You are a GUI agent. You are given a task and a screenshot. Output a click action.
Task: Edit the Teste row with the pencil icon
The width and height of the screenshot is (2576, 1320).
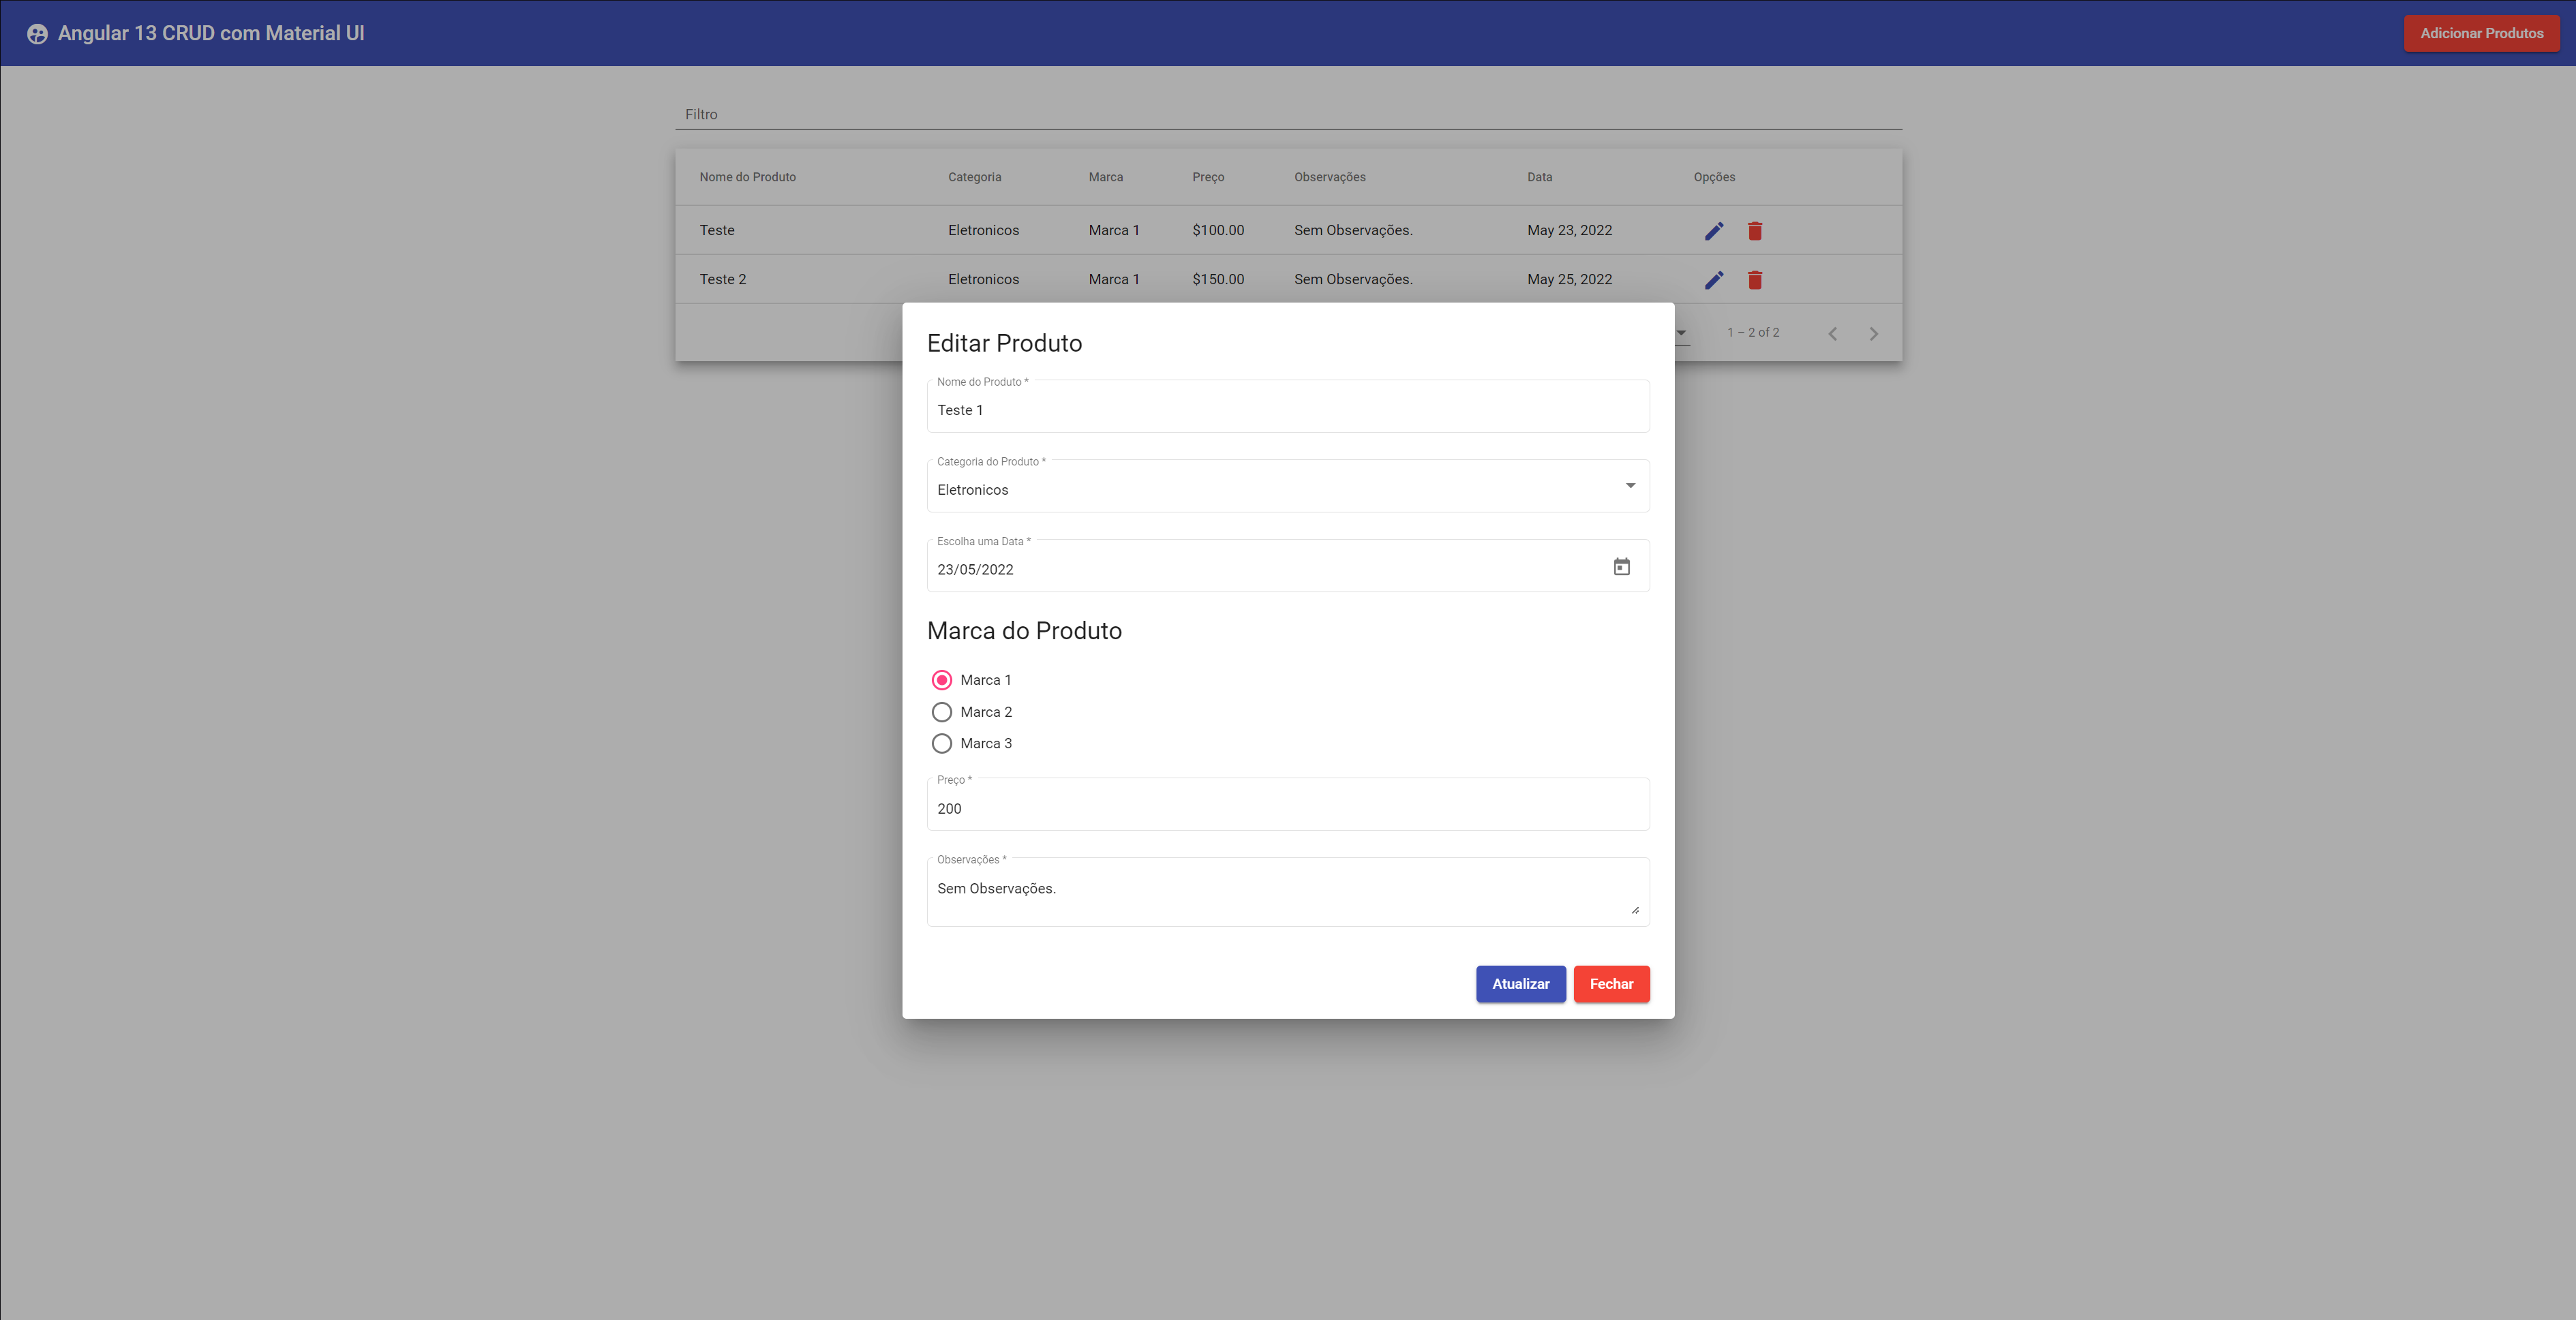tap(1714, 231)
